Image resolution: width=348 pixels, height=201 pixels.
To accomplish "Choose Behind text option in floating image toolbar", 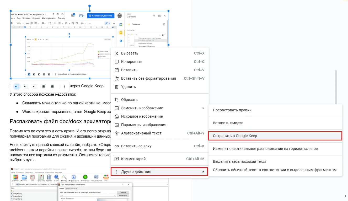I will [x=44, y=86].
